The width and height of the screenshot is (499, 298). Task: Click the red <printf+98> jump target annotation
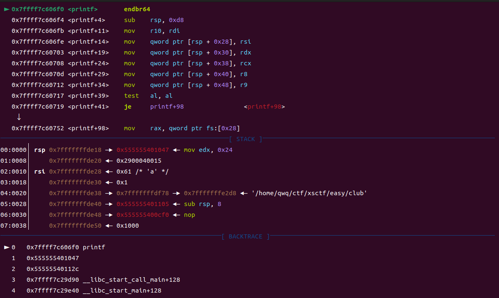point(264,107)
